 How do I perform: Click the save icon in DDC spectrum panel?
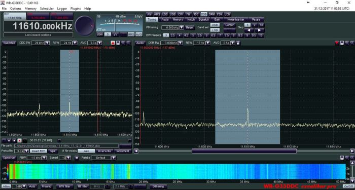118,43
